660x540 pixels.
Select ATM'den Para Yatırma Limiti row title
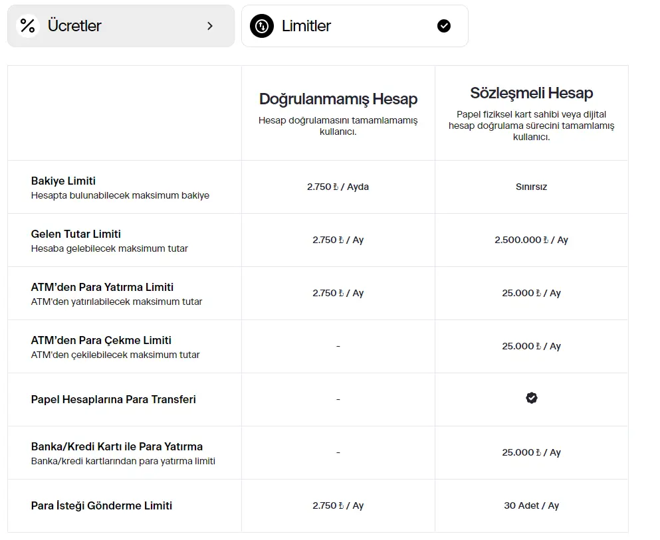(x=102, y=287)
